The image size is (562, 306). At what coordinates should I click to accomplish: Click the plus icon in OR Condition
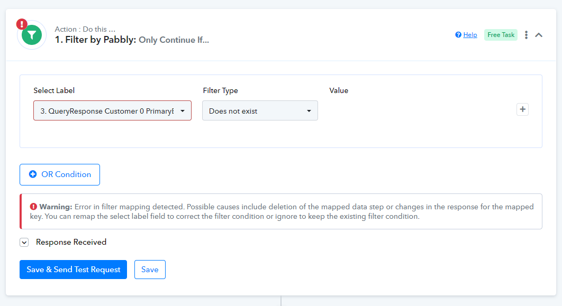point(33,174)
